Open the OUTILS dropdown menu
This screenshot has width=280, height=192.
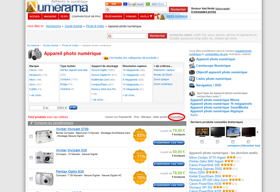146,17
